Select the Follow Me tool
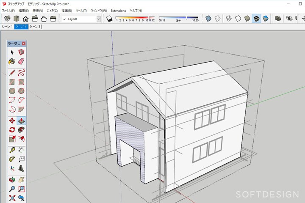305x203 pixels. point(21,129)
